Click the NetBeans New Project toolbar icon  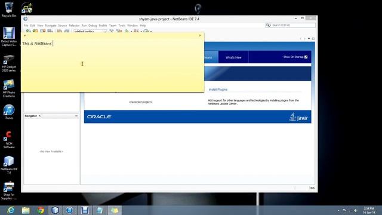(x=35, y=31)
